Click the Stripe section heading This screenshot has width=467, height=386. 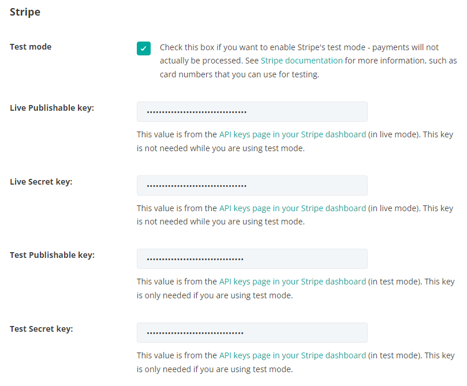(x=25, y=12)
